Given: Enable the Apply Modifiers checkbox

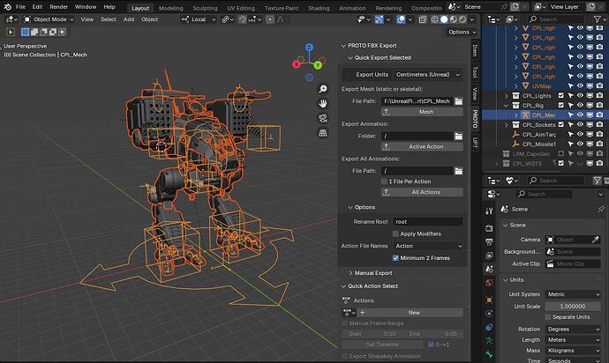Looking at the screenshot, I should pyautogui.click(x=395, y=233).
